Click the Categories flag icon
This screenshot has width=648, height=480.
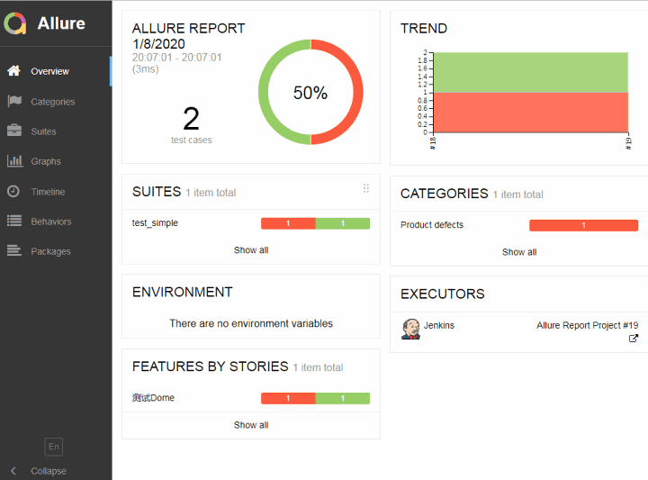point(14,101)
